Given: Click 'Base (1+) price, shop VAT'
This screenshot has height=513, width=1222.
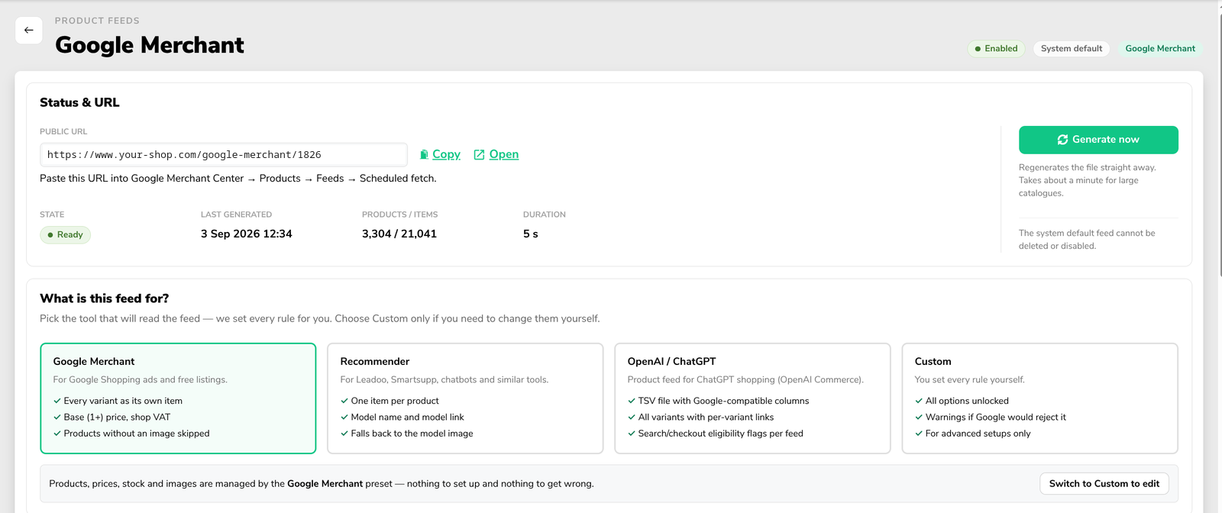Looking at the screenshot, I should tap(117, 417).
